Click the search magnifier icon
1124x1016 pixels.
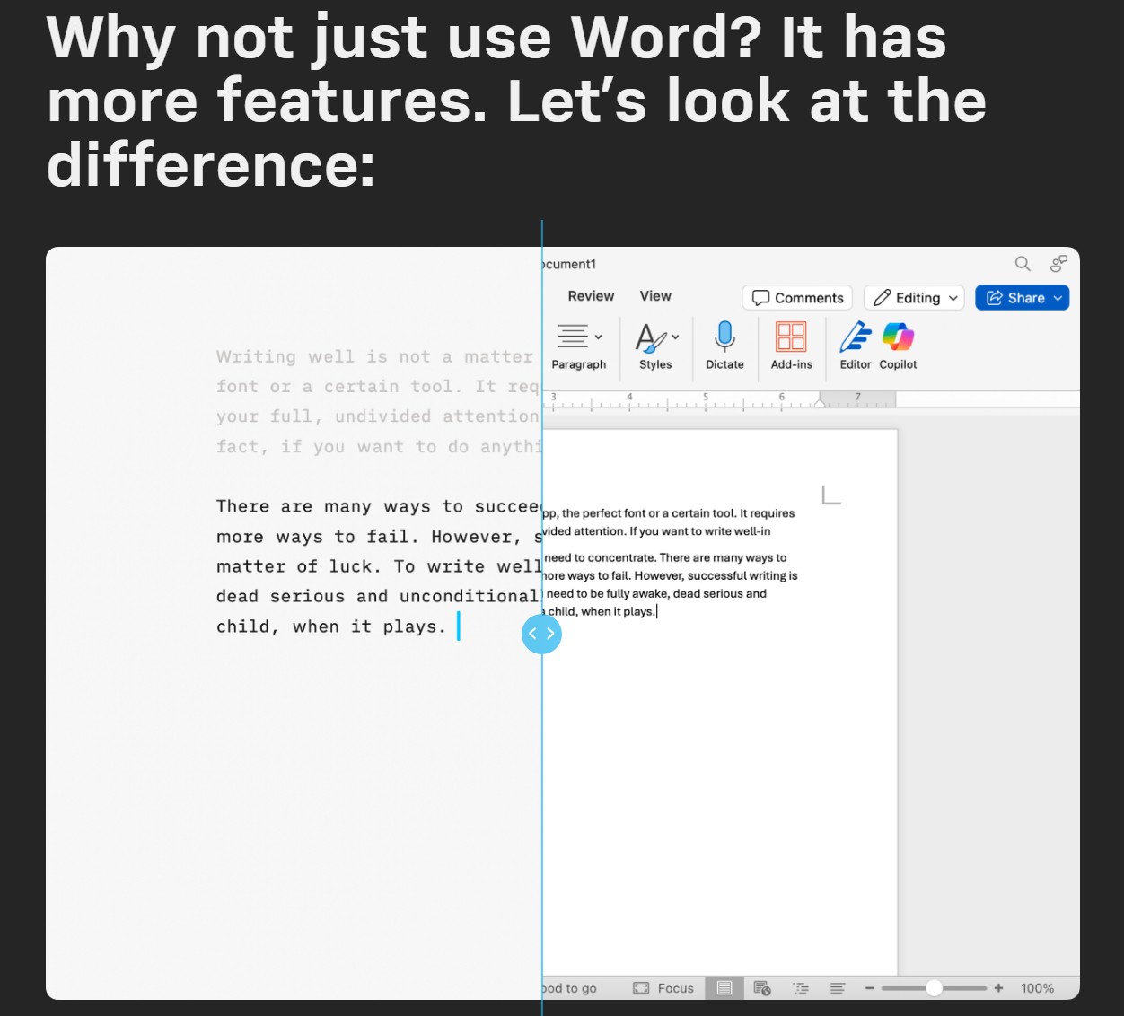coord(1023,264)
